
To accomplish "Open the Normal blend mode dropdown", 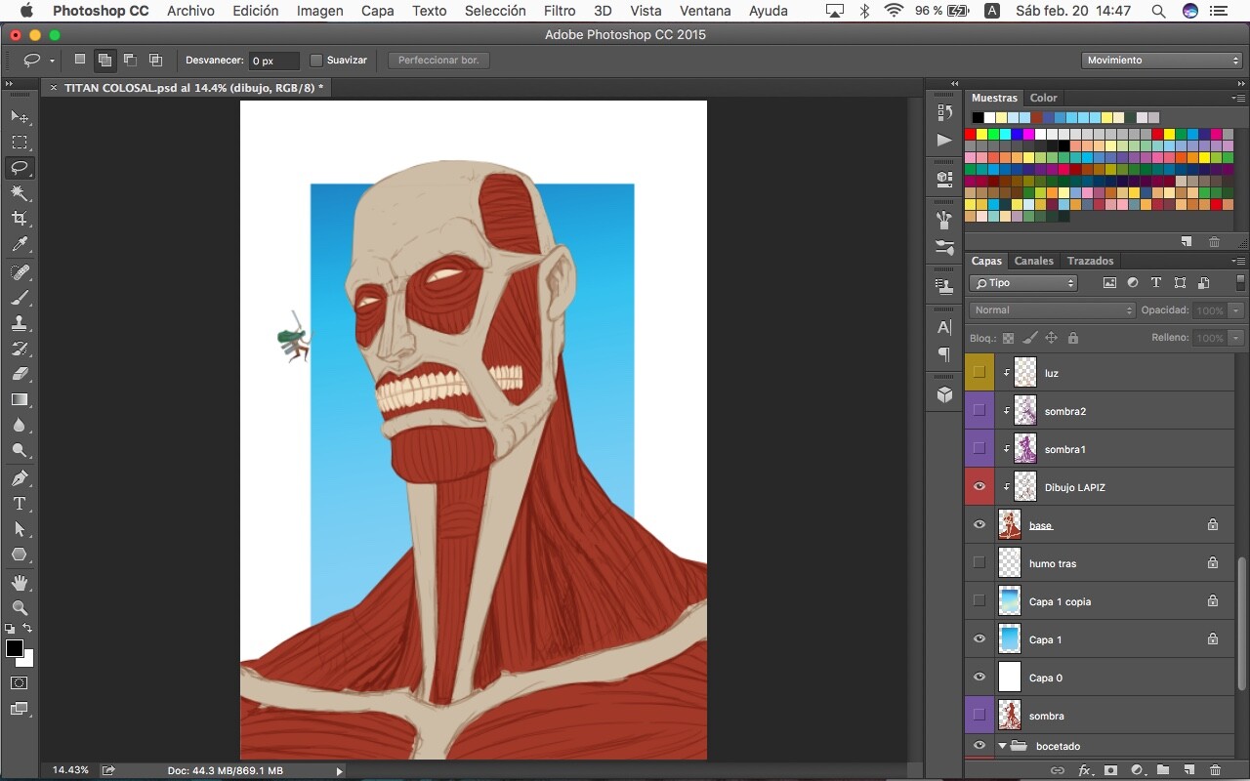I will pos(1053,310).
